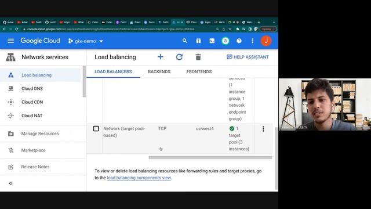Click the delete trash icon

coord(198,57)
